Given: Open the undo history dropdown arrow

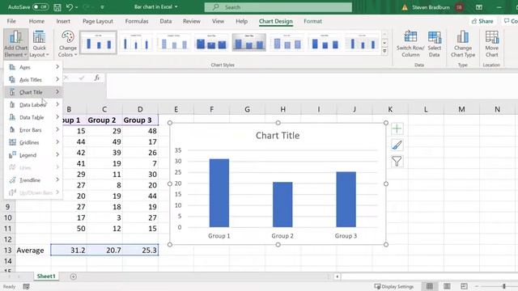Looking at the screenshot, I should (x=77, y=7).
